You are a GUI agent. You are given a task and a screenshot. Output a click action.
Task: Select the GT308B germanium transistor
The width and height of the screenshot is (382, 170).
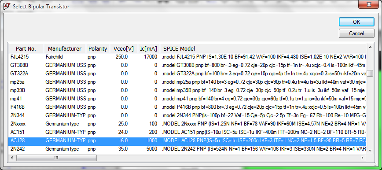click(187, 65)
